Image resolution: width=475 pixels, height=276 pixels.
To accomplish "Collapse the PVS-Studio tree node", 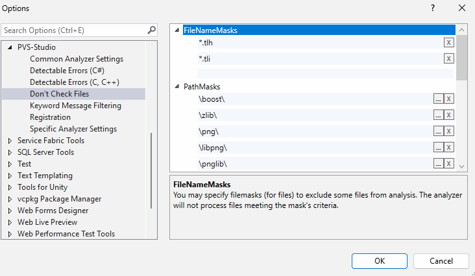I will [x=10, y=47].
